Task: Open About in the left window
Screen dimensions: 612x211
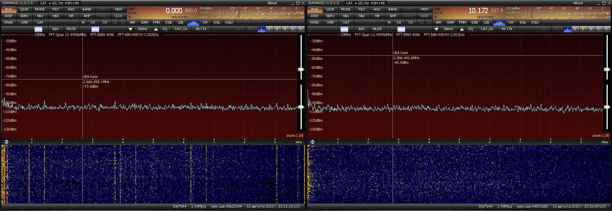Action: 272,3
